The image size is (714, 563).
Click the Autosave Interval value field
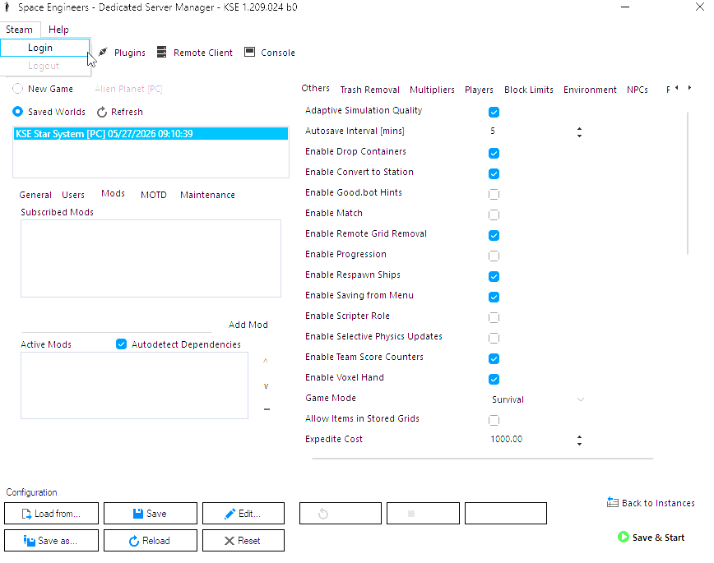tap(531, 131)
